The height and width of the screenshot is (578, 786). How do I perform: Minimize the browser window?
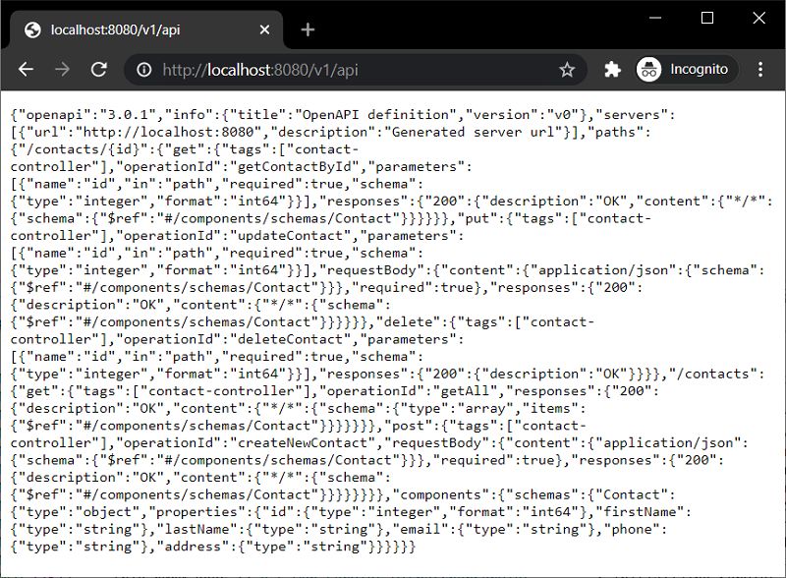click(654, 18)
